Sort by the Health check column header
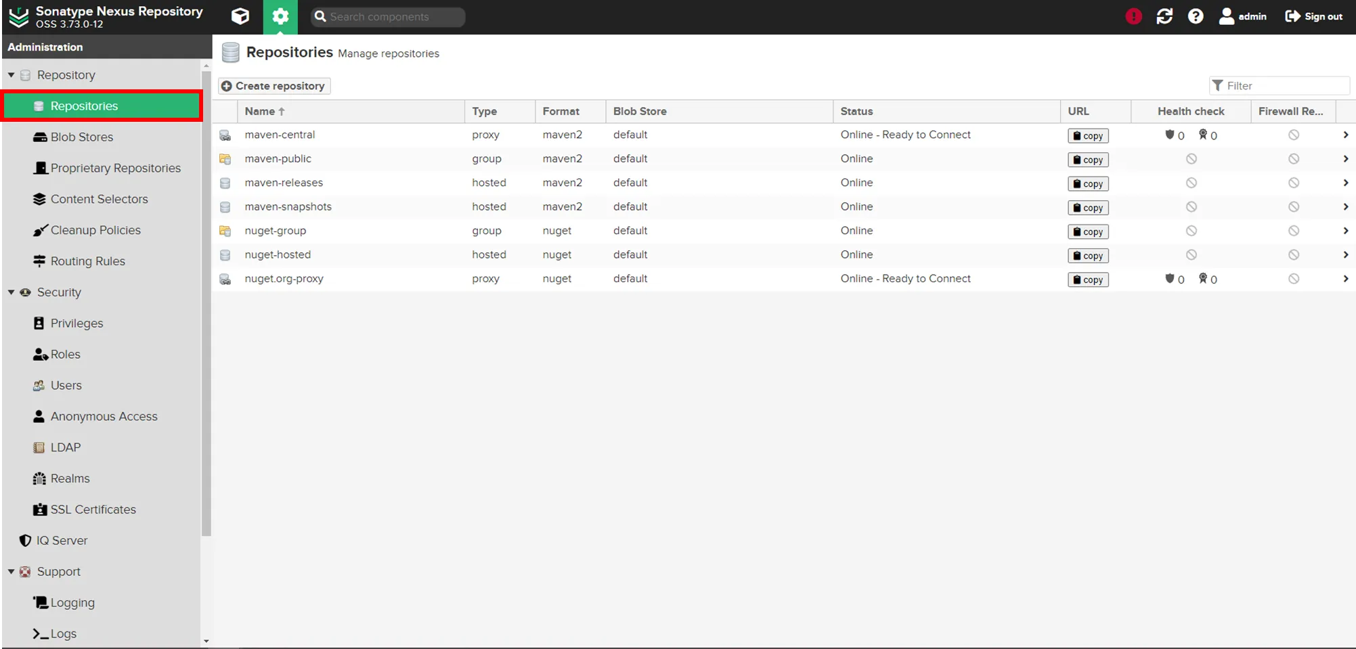The image size is (1356, 649). pos(1191,112)
